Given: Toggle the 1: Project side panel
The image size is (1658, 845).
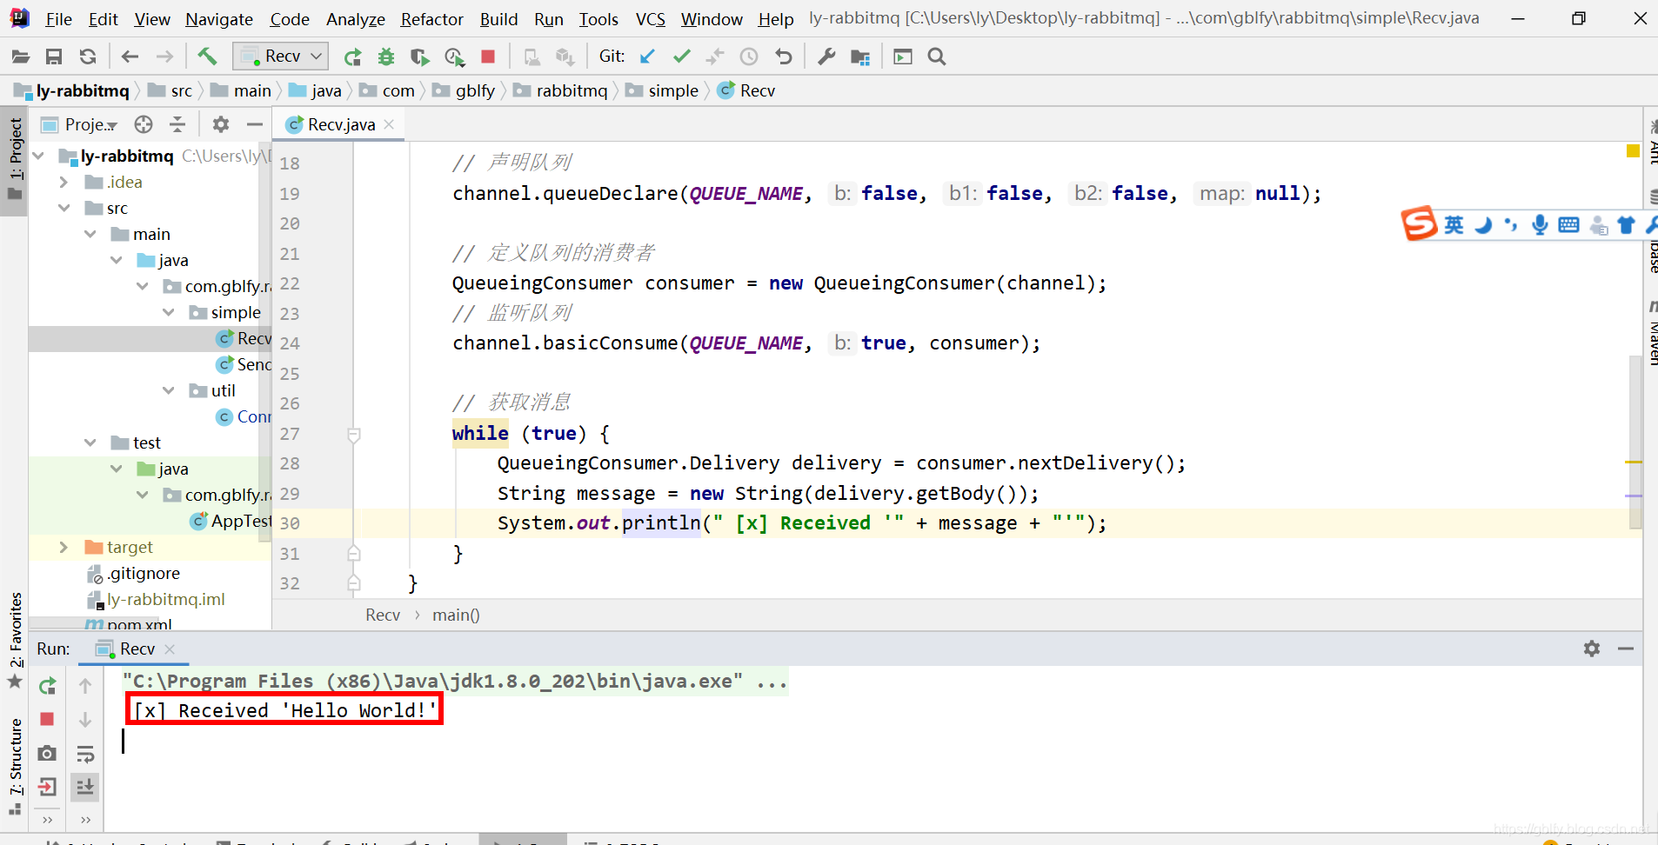Looking at the screenshot, I should [x=15, y=159].
